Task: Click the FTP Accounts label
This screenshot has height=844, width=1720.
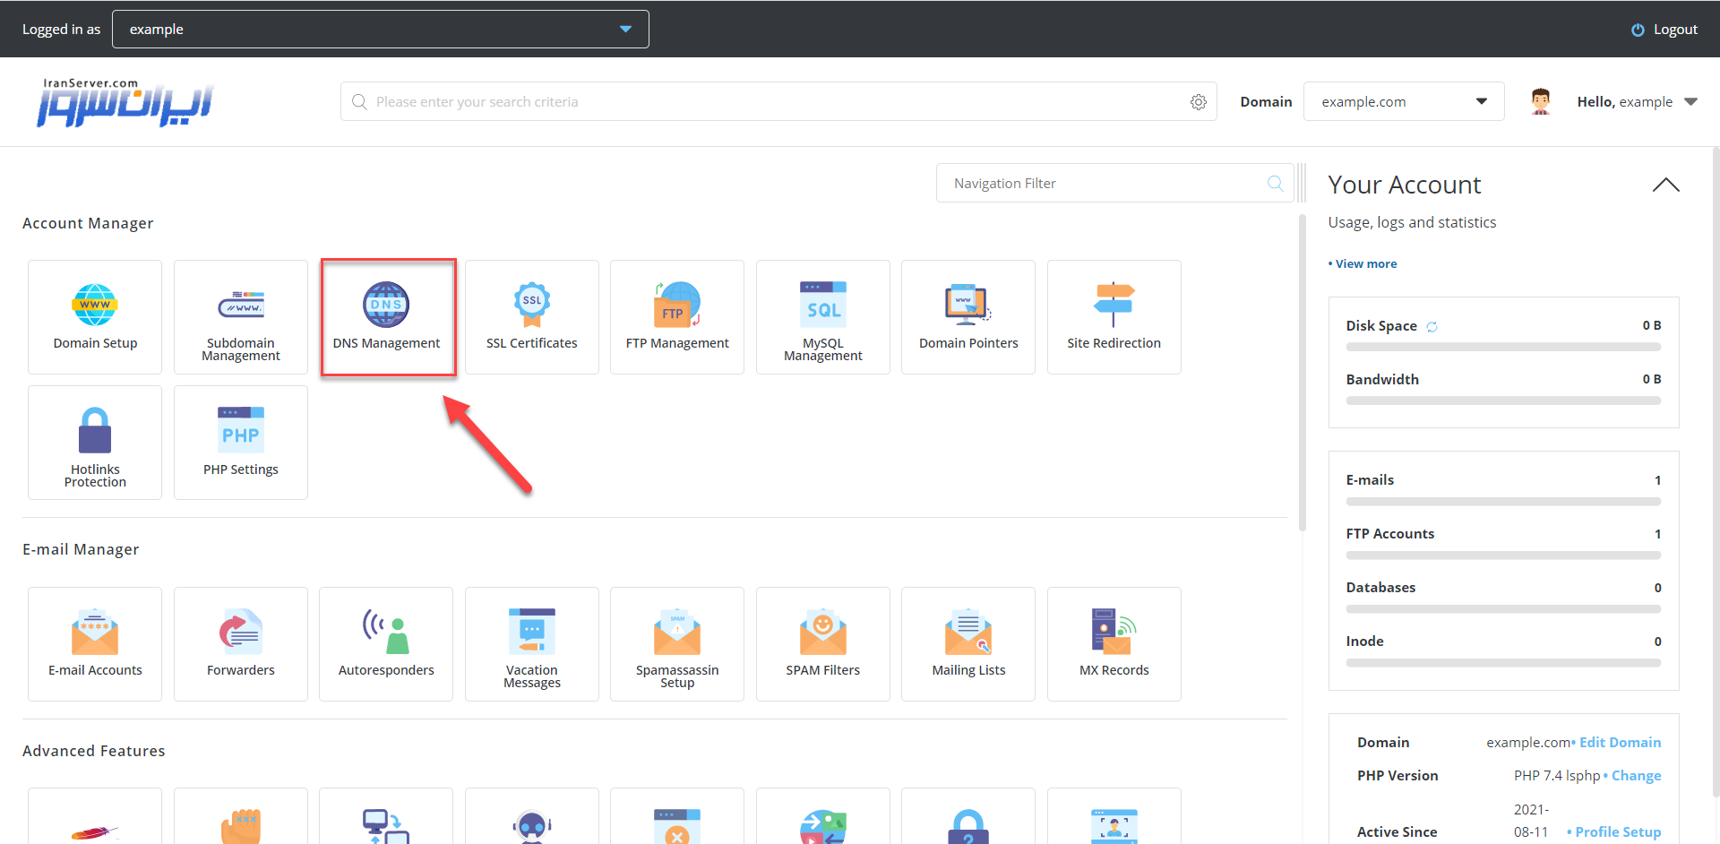Action: pos(1389,534)
